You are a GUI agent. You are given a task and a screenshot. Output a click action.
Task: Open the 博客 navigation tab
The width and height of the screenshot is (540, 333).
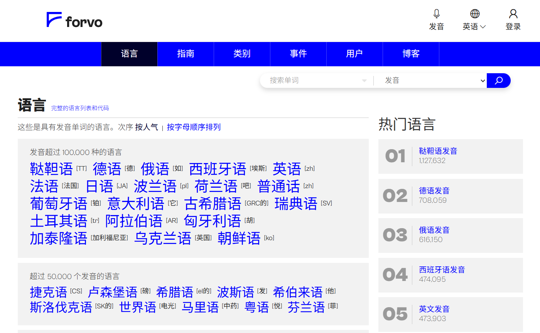411,54
